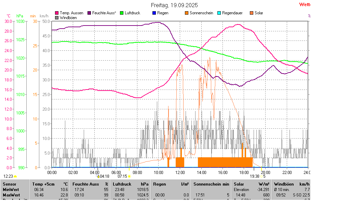Click the green Luftdruck legend square
The image size is (350, 207).
pyautogui.click(x=122, y=13)
